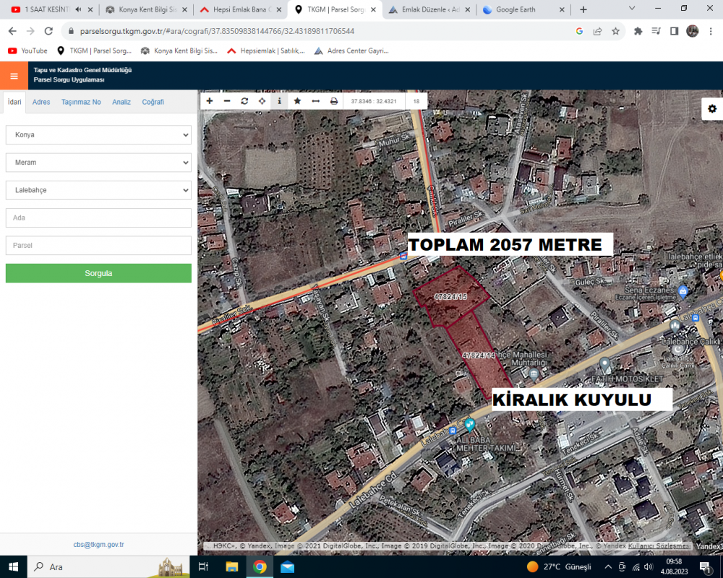Open the Lalebahçe neighborhood dropdown
723x578 pixels.
(x=98, y=190)
